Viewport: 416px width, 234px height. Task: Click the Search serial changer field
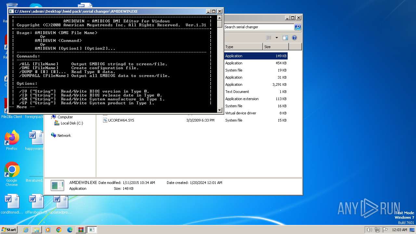259,27
